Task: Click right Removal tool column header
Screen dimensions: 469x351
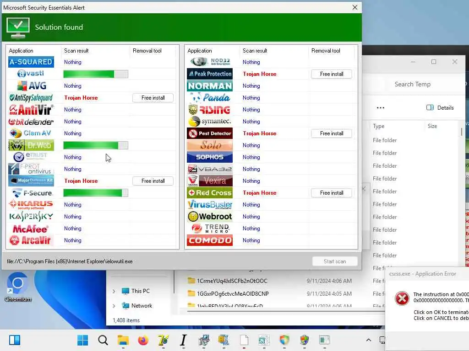Action: (332, 51)
